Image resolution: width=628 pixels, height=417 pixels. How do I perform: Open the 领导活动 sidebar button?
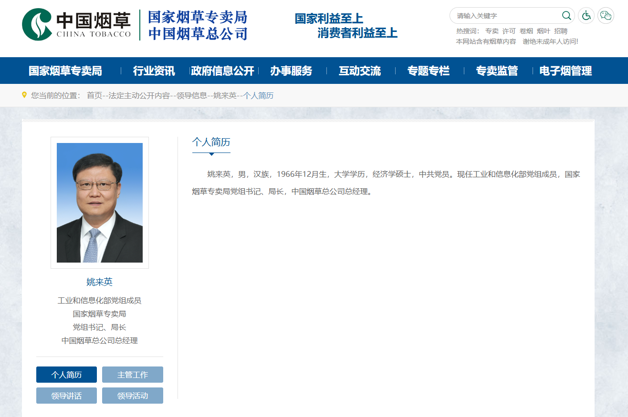coord(133,396)
